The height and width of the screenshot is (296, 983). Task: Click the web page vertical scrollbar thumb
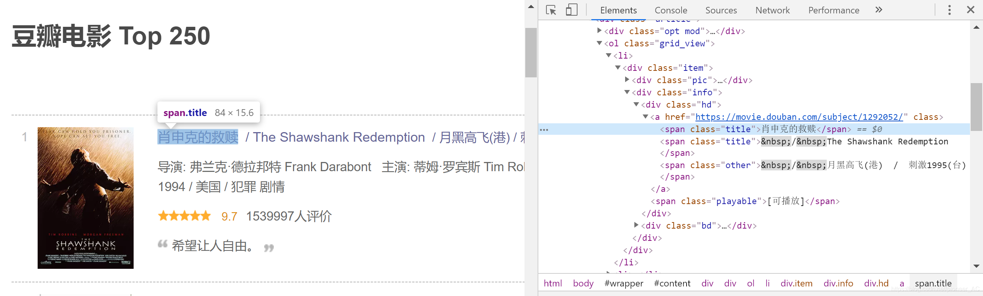tap(531, 52)
